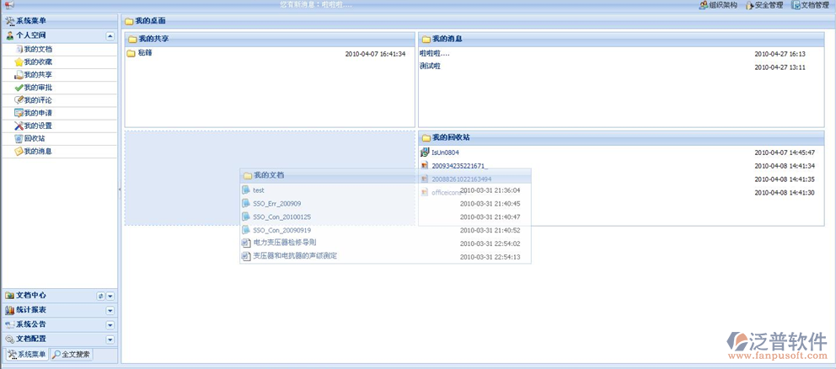Click the 200934235221671_ file icon
The height and width of the screenshot is (369, 836).
425,166
